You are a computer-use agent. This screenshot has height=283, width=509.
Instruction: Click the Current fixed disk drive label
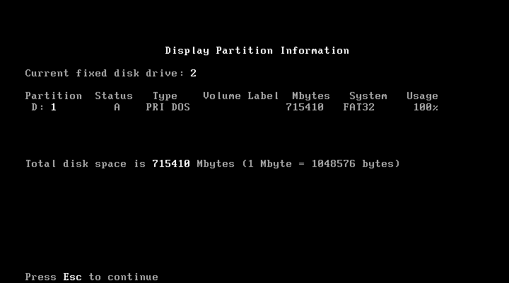[105, 73]
